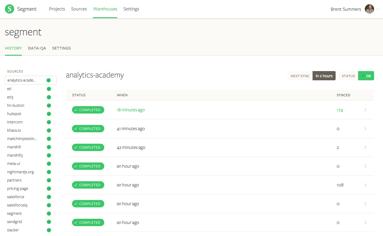Select the analytics-acade... source
Viewport: 383px width, 236px height.
[x=31, y=80]
